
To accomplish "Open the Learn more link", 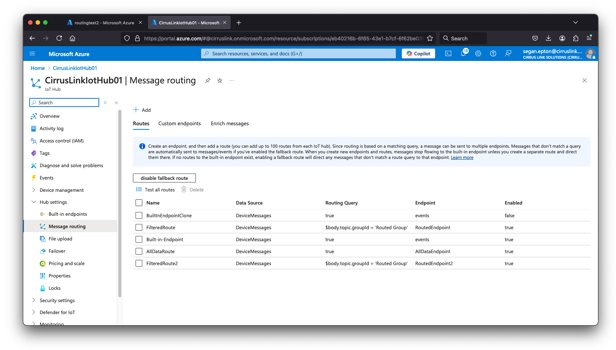I will pos(462,158).
